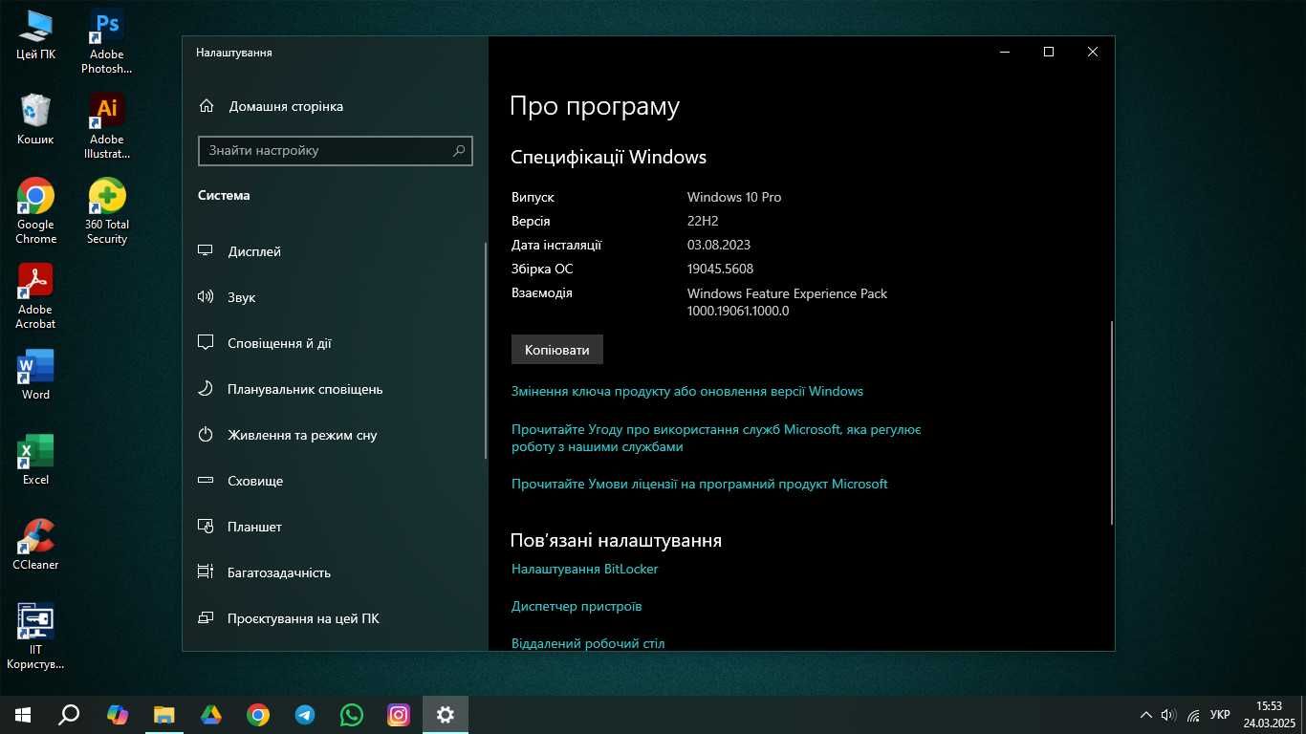Open the Цей ПК desktop icon
This screenshot has width=1306, height=734.
pos(35,35)
